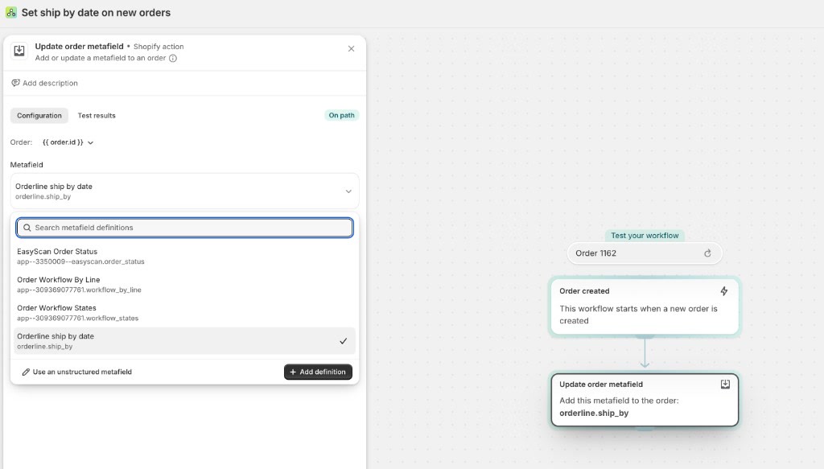Click the app--3350009--easyscan.order_status key text
The width and height of the screenshot is (824, 469).
tap(81, 261)
